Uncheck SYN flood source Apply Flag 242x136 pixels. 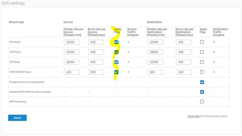pos(116,42)
